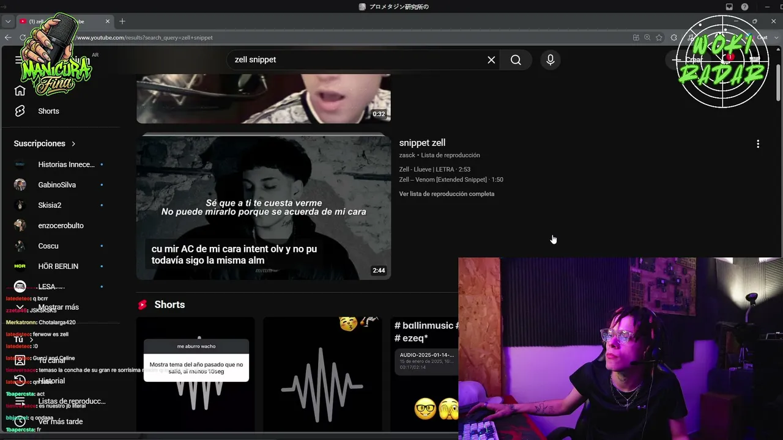
Task: Open Ver más tarde in sidebar
Action: coord(59,422)
